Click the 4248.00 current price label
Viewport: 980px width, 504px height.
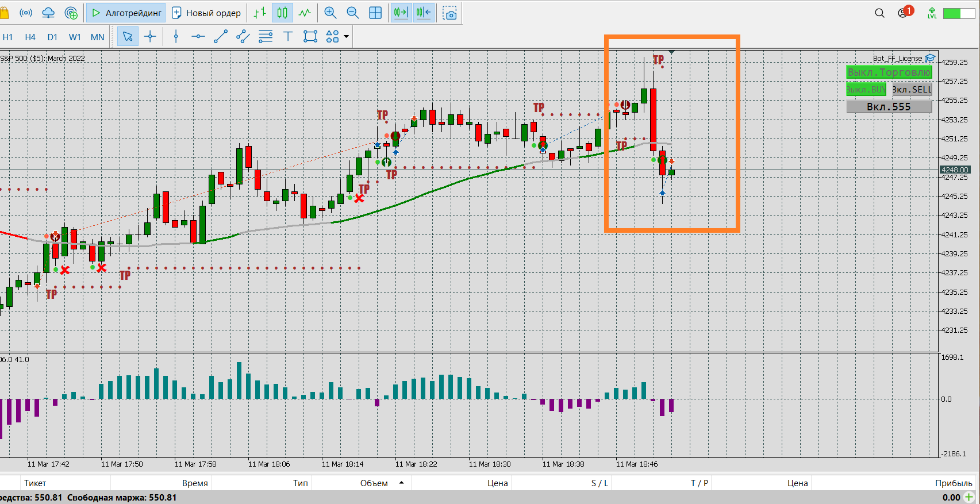click(x=955, y=170)
